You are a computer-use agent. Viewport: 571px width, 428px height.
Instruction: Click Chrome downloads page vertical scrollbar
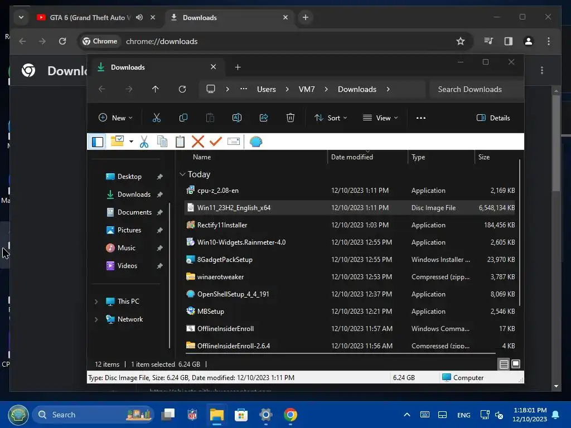[x=556, y=142]
